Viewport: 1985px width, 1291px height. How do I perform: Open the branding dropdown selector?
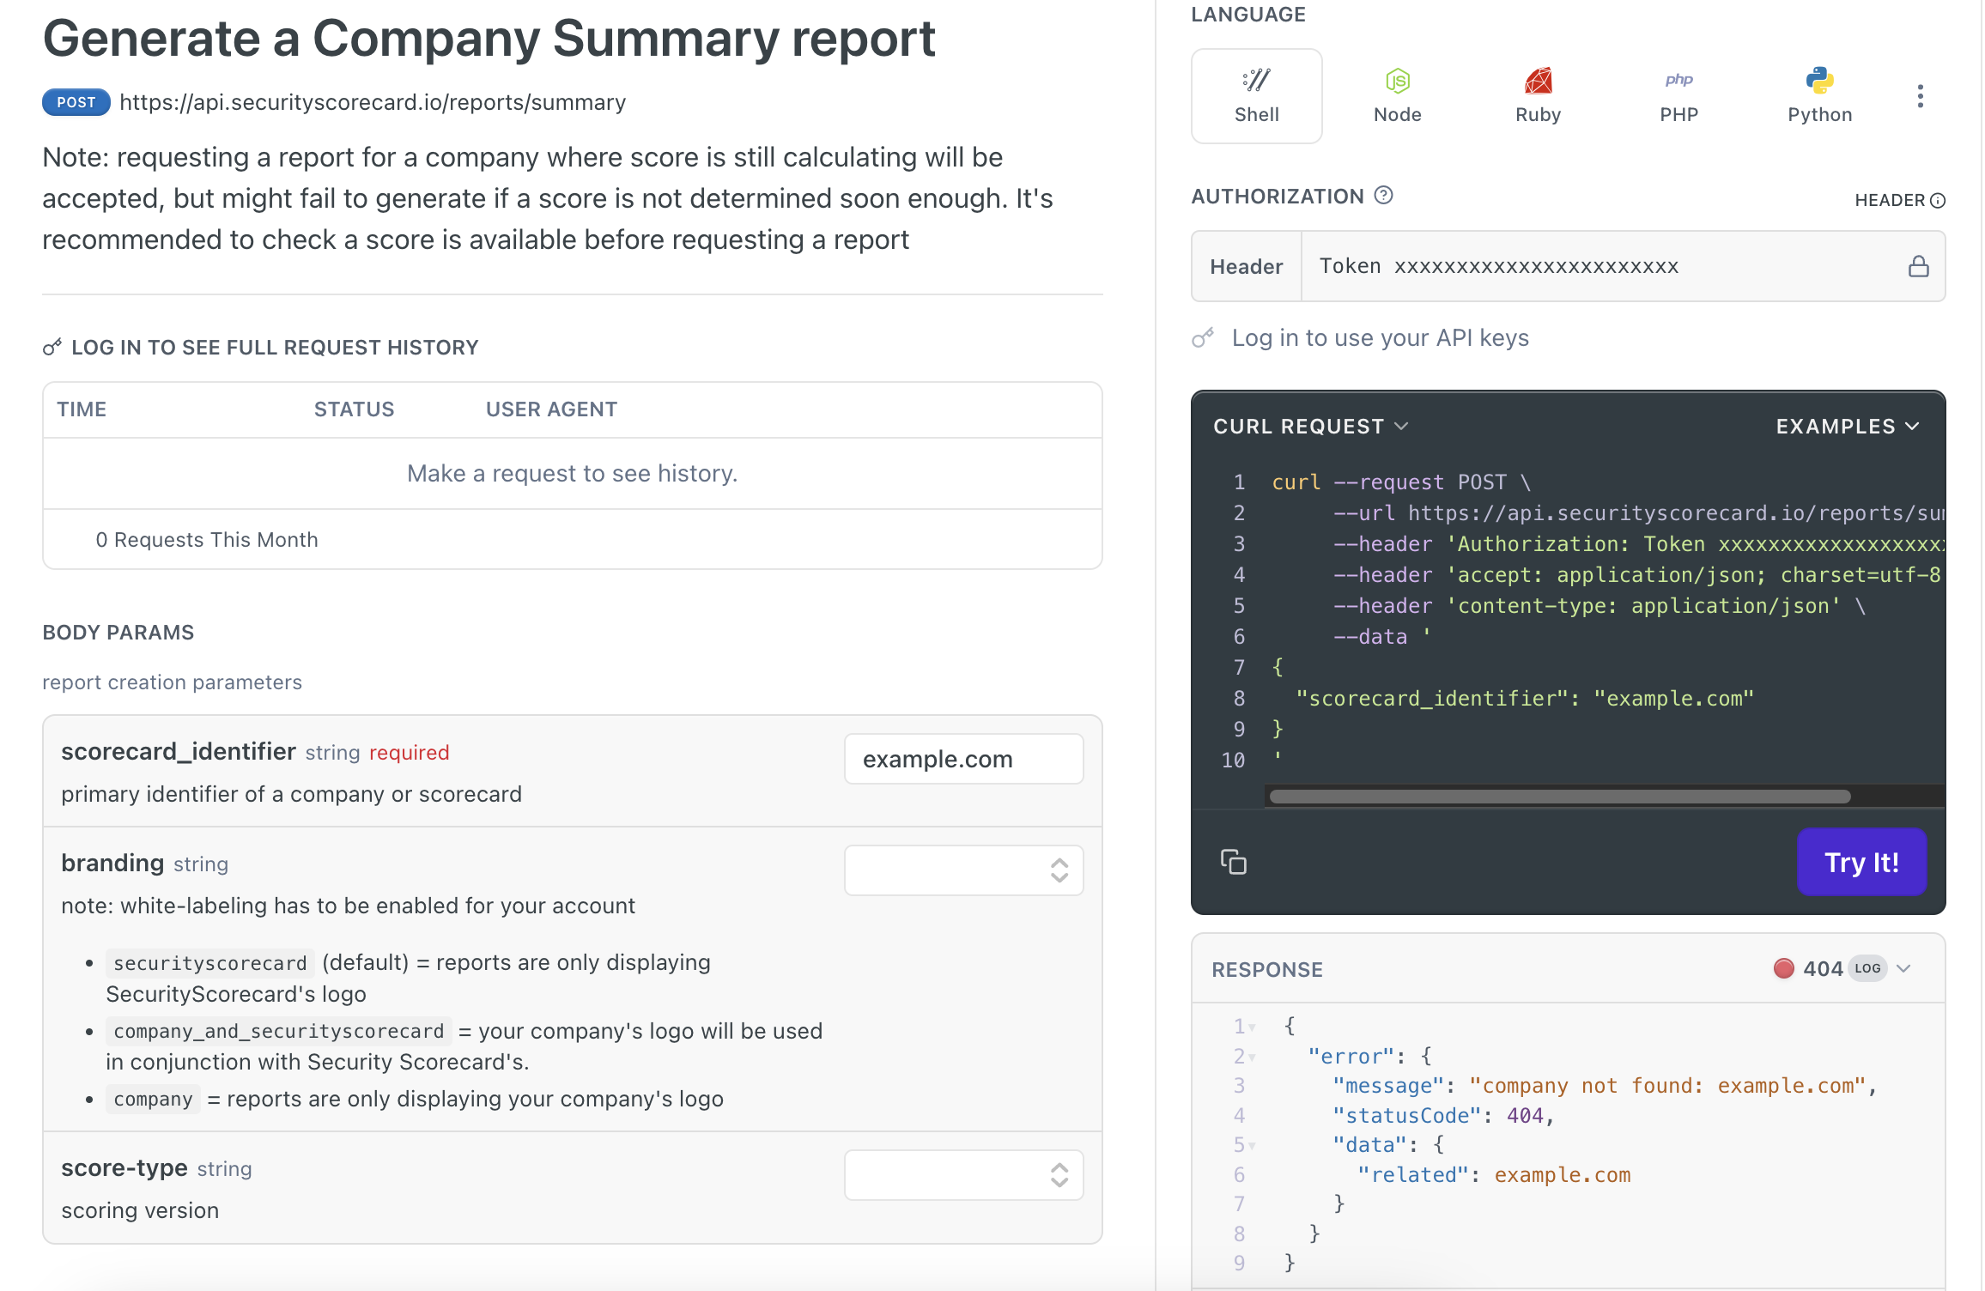963,870
